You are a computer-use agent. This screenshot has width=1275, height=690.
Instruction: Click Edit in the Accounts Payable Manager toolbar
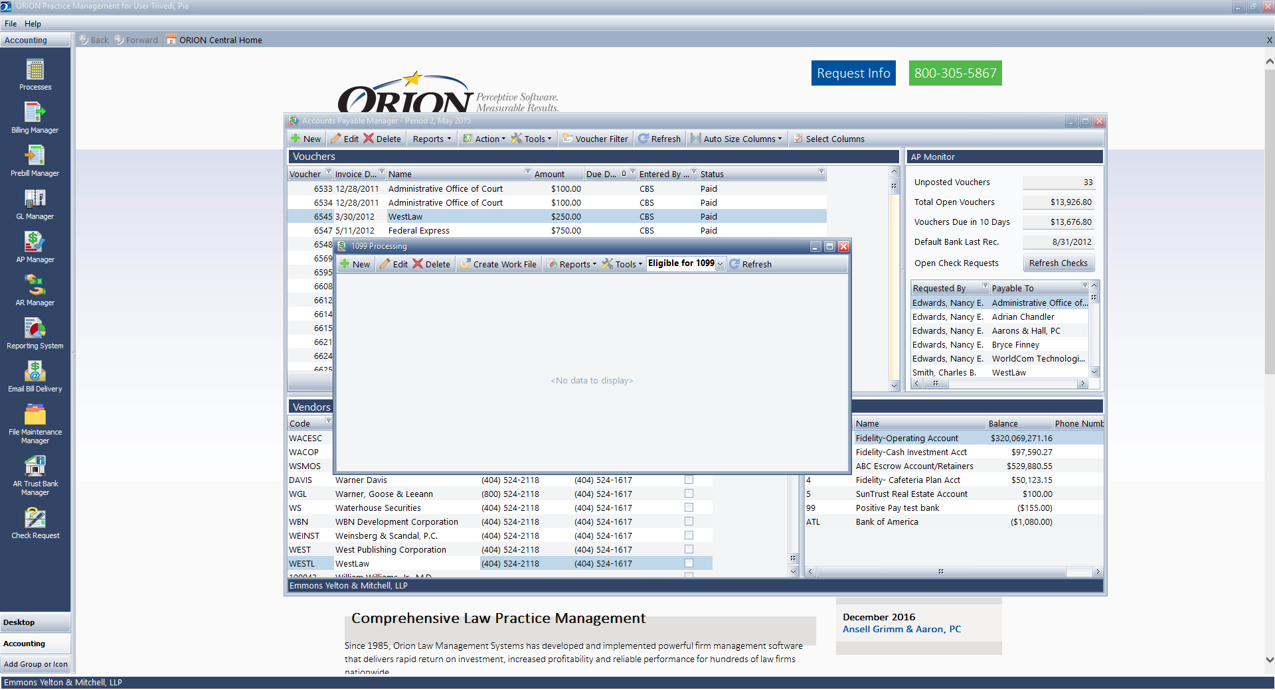pyautogui.click(x=345, y=139)
